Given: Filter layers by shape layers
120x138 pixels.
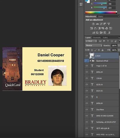Looking at the screenshot, I should 112,41.
